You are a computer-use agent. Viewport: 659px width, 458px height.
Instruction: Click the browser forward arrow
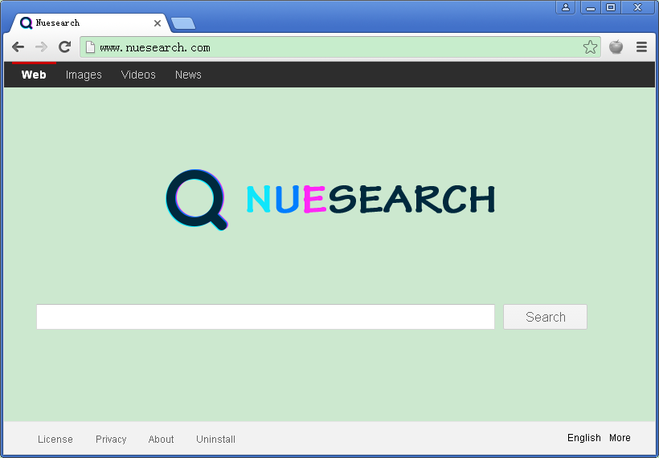click(41, 47)
